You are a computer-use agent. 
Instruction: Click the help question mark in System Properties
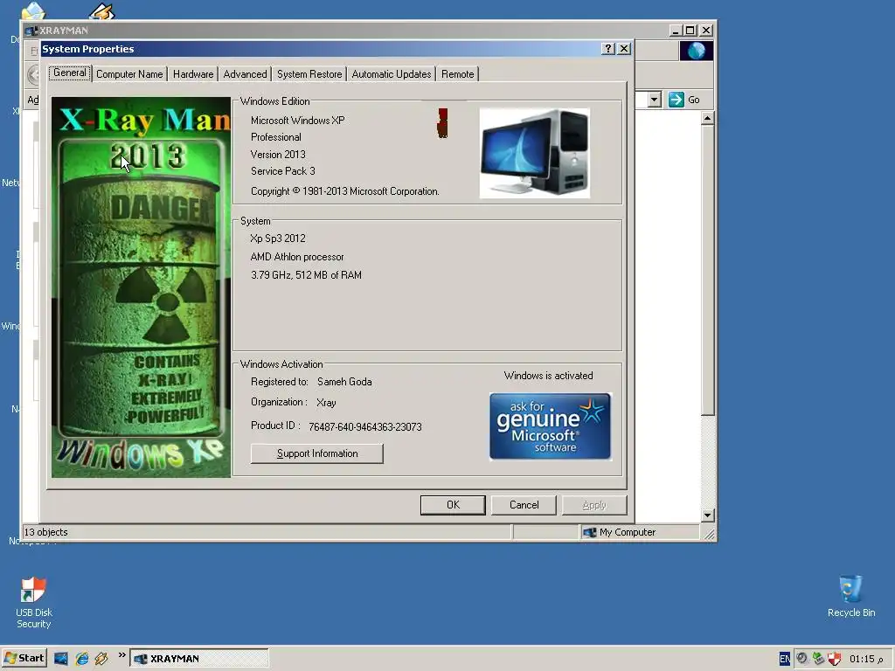(x=608, y=49)
